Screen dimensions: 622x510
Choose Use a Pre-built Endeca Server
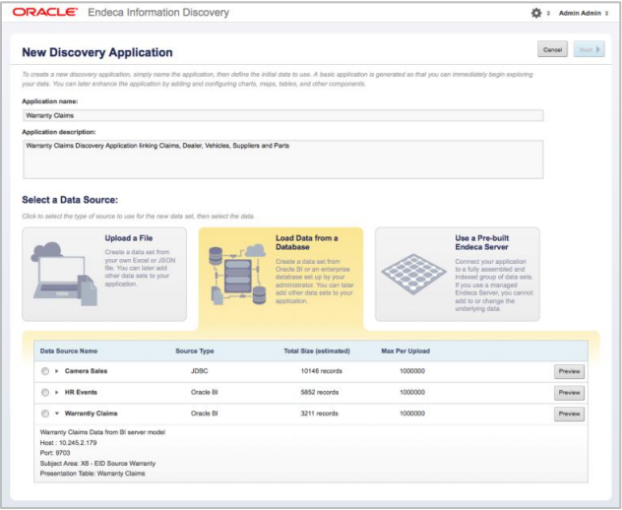click(x=458, y=275)
